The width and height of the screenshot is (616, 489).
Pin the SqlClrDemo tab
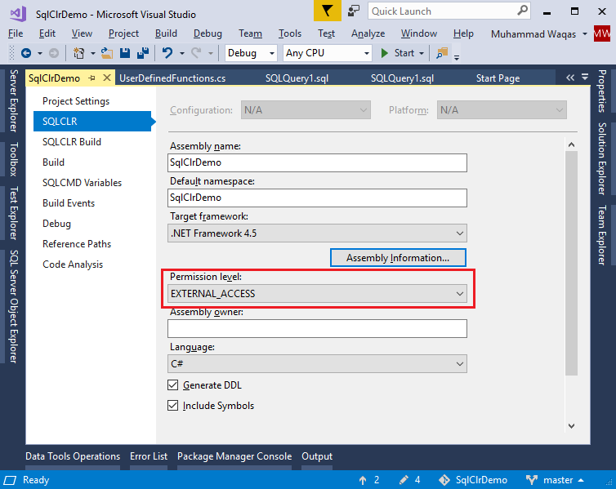click(92, 78)
